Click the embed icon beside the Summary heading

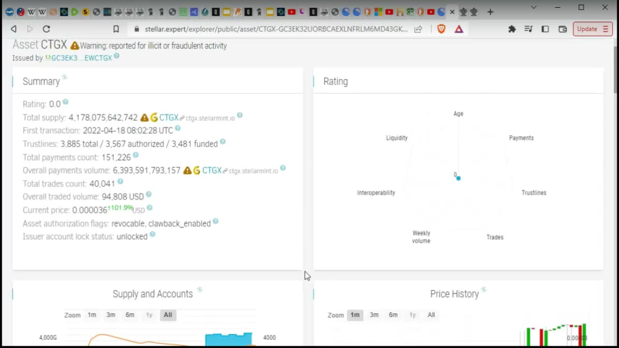pos(65,77)
